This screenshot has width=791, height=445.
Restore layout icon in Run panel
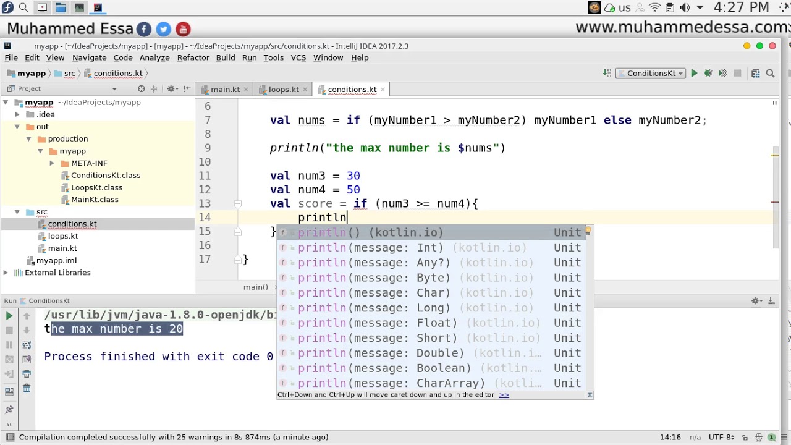point(9,391)
